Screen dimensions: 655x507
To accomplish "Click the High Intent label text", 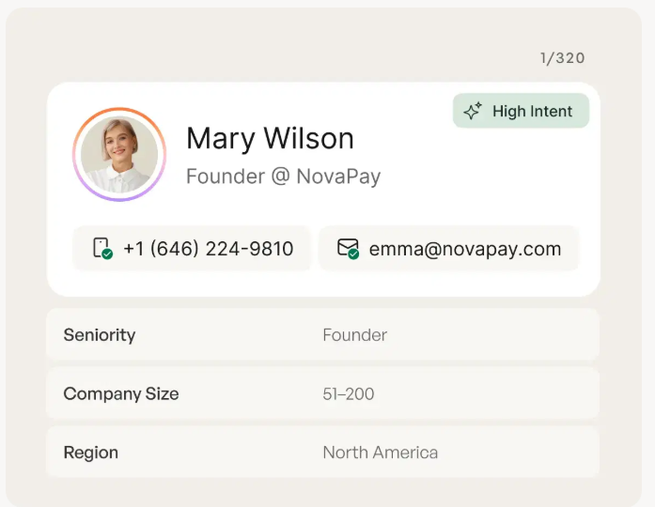I will [x=532, y=111].
